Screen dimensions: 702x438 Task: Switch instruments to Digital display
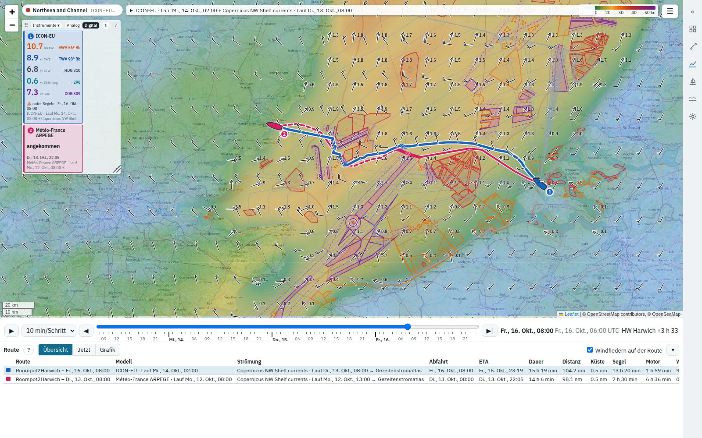pos(91,25)
